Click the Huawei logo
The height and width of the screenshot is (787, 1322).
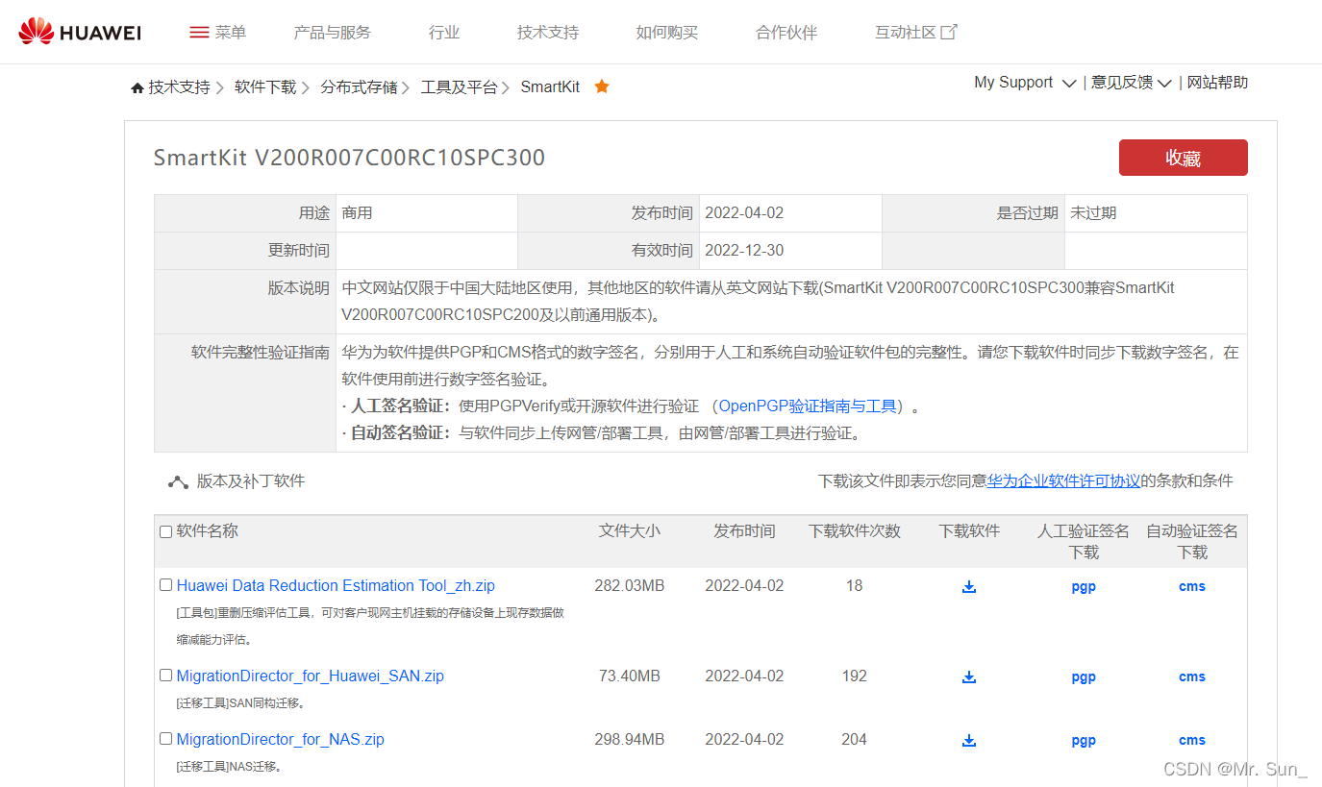point(80,32)
